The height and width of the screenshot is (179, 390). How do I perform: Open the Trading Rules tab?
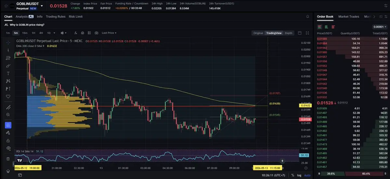click(56, 17)
